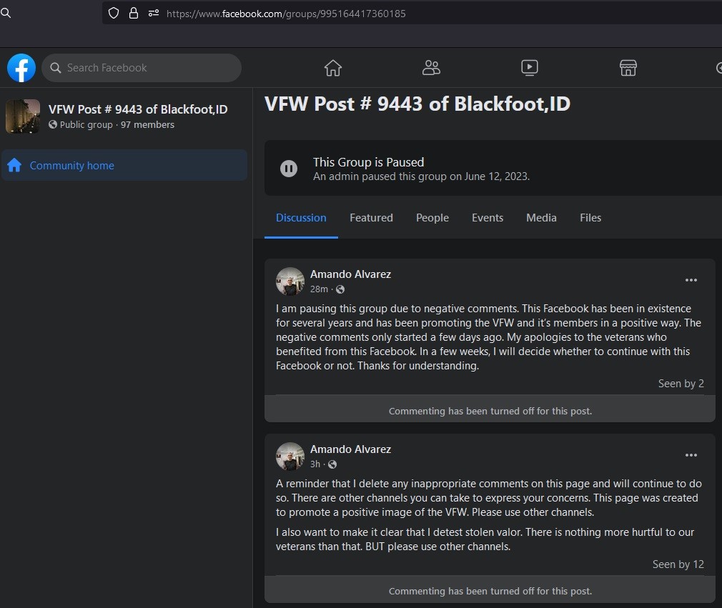Open the Files tab

click(x=590, y=218)
